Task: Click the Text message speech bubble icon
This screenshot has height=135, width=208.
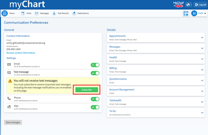Action: point(9,73)
